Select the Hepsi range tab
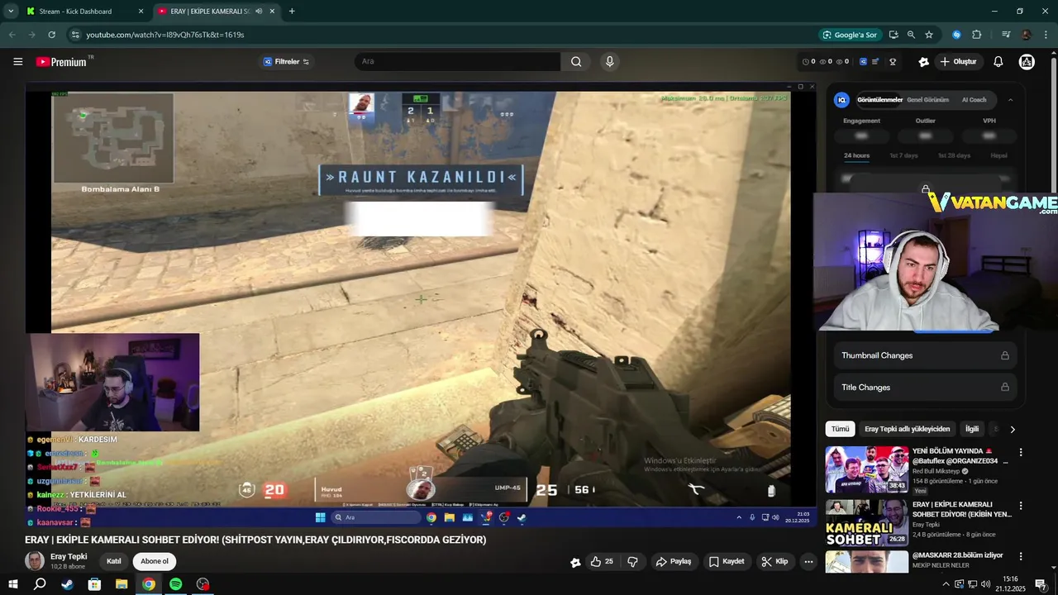Image resolution: width=1058 pixels, height=595 pixels. (x=998, y=155)
